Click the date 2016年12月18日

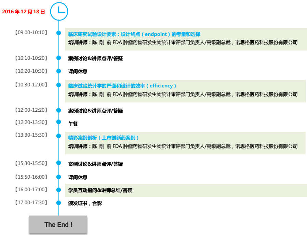[24, 12]
